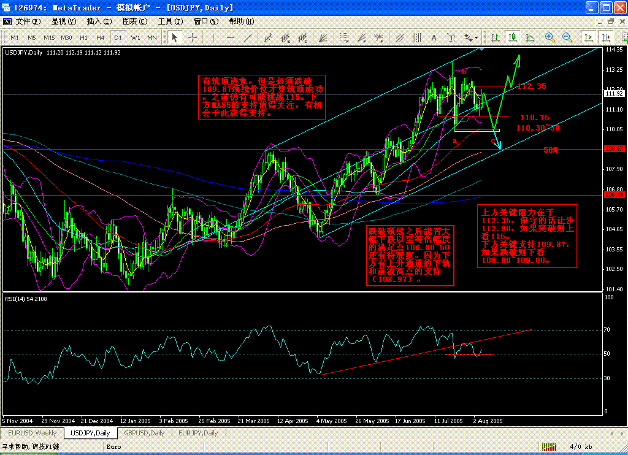This screenshot has height=455, width=628.
Task: Switch chart to bar chart display
Action: click(495, 37)
